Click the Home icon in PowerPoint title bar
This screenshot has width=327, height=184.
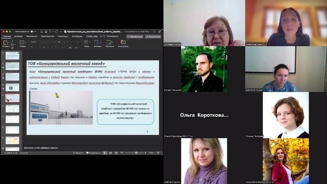pyautogui.click(x=42, y=31)
